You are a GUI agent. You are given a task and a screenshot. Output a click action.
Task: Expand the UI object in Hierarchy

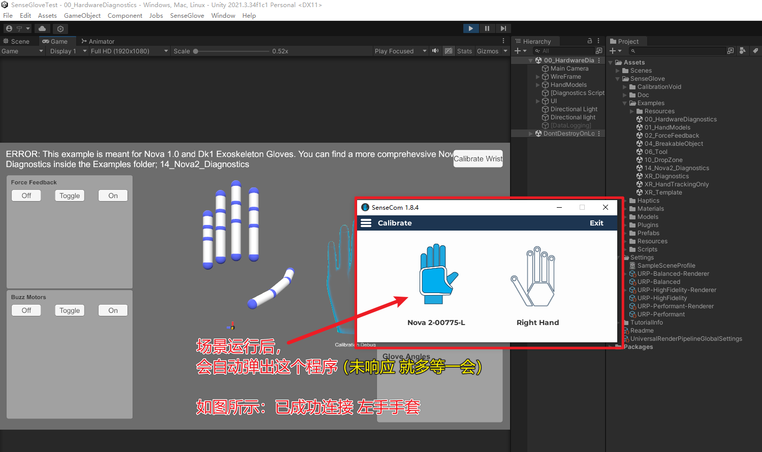point(537,101)
